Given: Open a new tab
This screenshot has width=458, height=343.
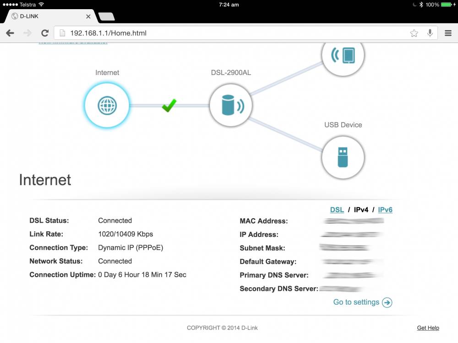Looking at the screenshot, I should [107, 16].
